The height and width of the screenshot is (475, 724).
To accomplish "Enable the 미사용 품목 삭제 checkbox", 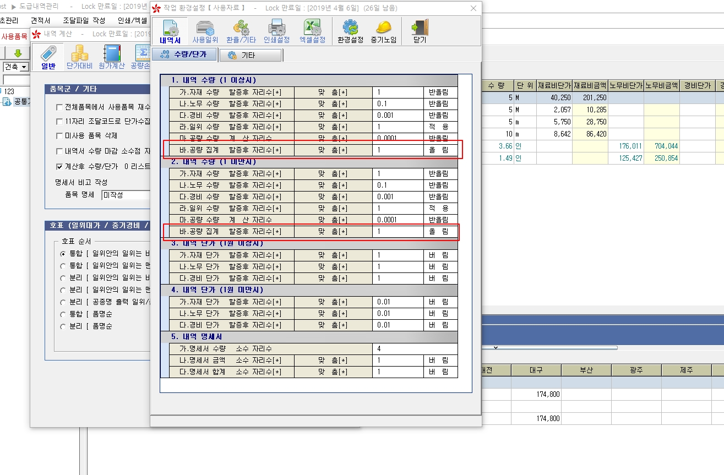I will pos(59,136).
